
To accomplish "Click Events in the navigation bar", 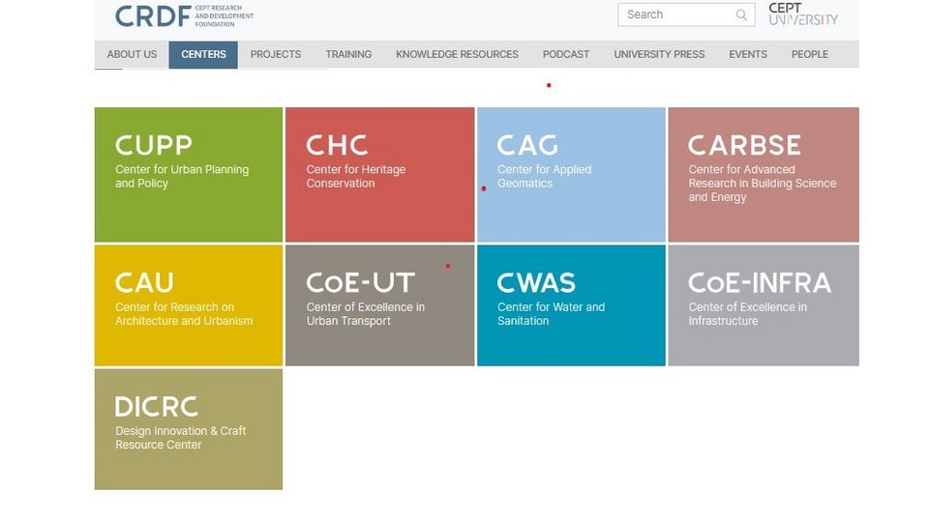I will pyautogui.click(x=748, y=54).
